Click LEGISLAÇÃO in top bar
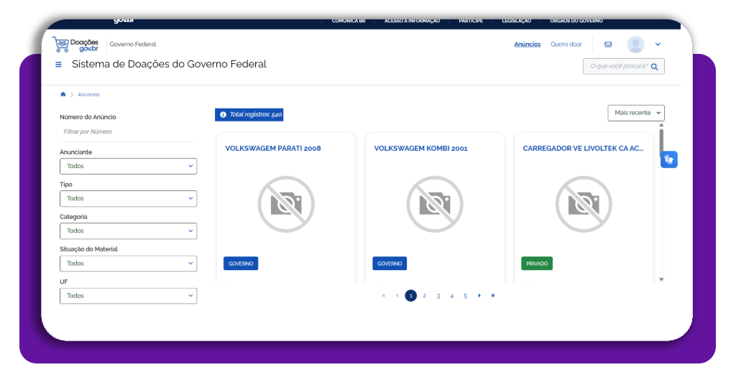 pos(516,21)
